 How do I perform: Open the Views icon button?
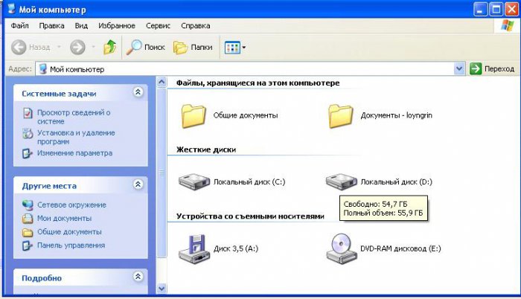click(x=232, y=48)
